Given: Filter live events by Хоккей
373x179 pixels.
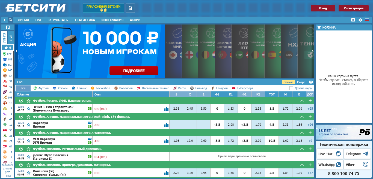Looking at the screenshot, I should [x=60, y=88].
